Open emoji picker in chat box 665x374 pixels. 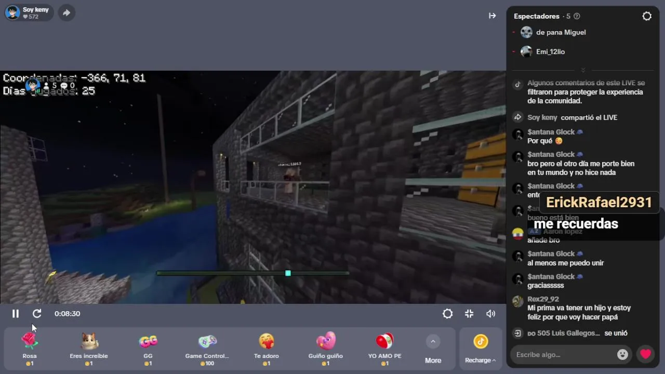pos(622,355)
